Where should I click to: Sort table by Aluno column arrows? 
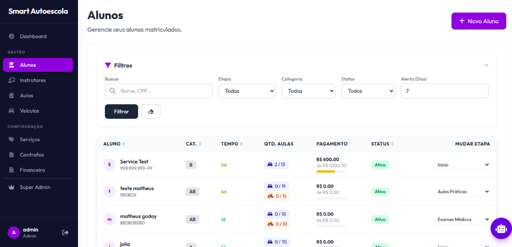(x=123, y=144)
